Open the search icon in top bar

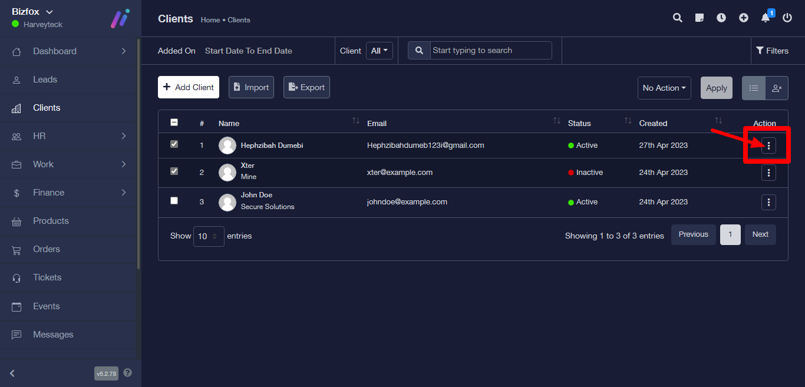678,18
